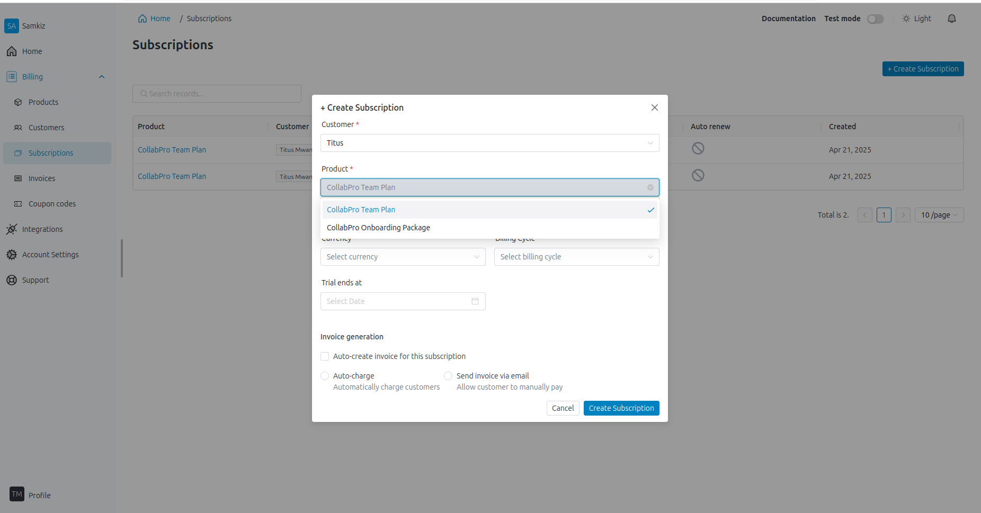Screen dimensions: 981x513
Task: Select the Auto-charge radio option
Action: (325, 376)
